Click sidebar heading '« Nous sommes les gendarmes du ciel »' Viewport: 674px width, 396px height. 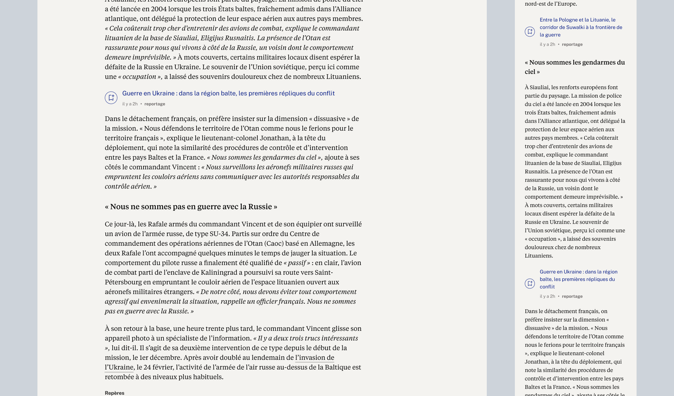[575, 67]
